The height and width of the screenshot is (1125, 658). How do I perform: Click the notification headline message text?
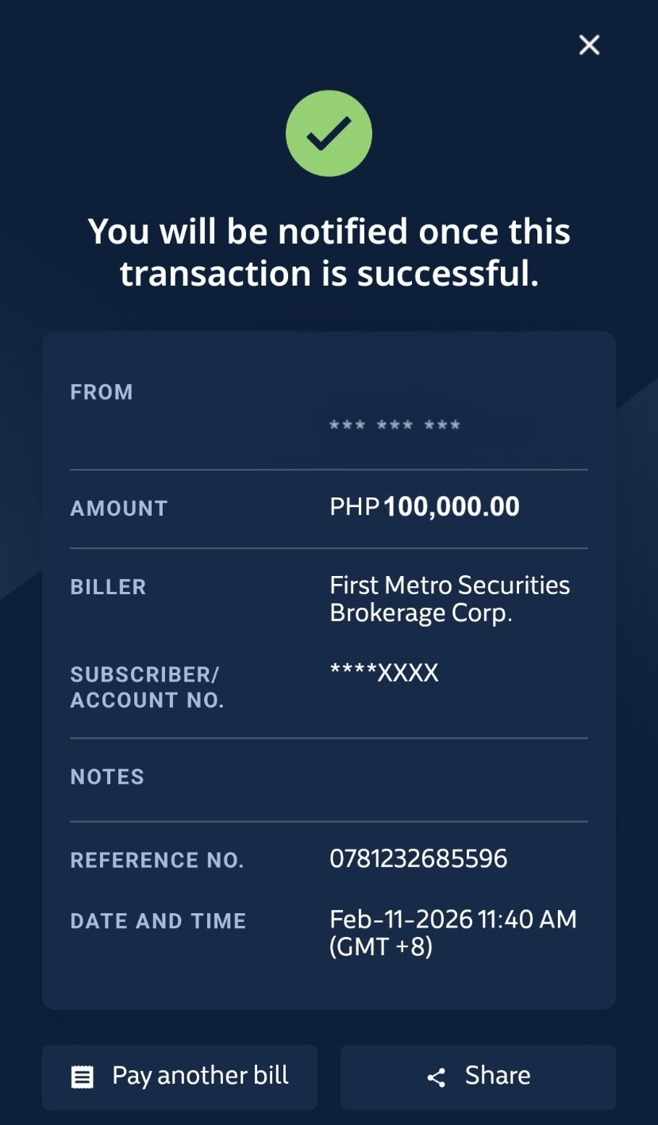coord(329,252)
